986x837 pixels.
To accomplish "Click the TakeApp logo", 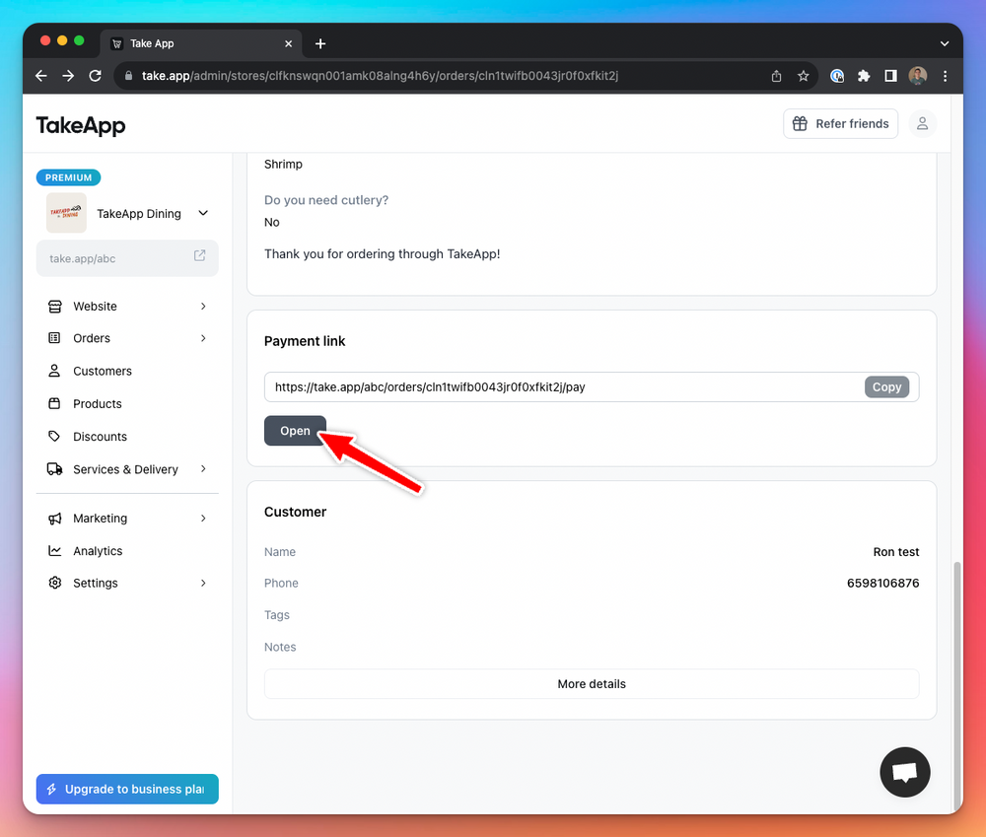I will tap(81, 125).
